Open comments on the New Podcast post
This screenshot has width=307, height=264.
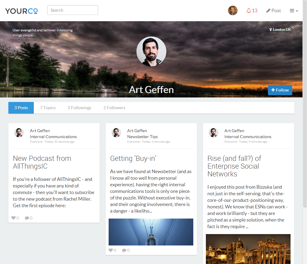[27, 218]
